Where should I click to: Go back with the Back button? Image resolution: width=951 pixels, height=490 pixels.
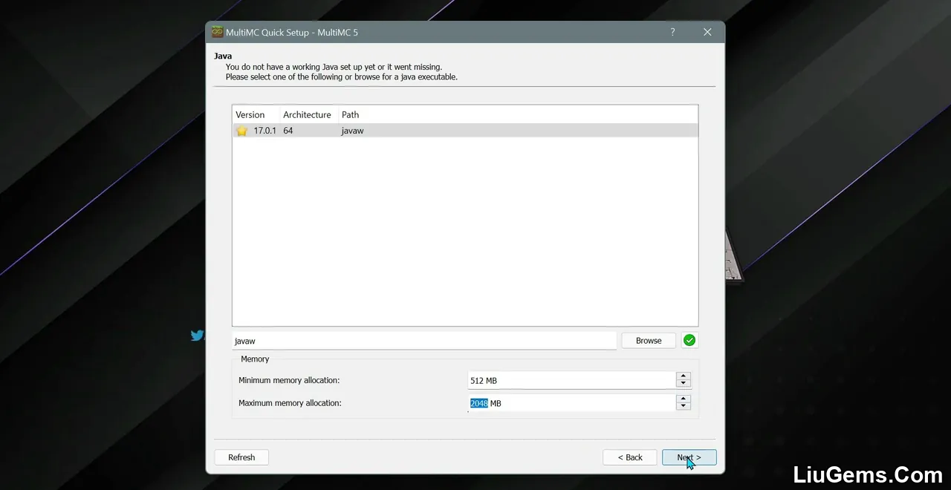pyautogui.click(x=630, y=457)
